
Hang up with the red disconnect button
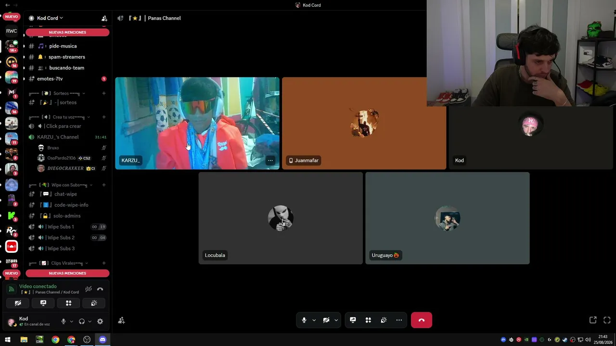point(422,320)
